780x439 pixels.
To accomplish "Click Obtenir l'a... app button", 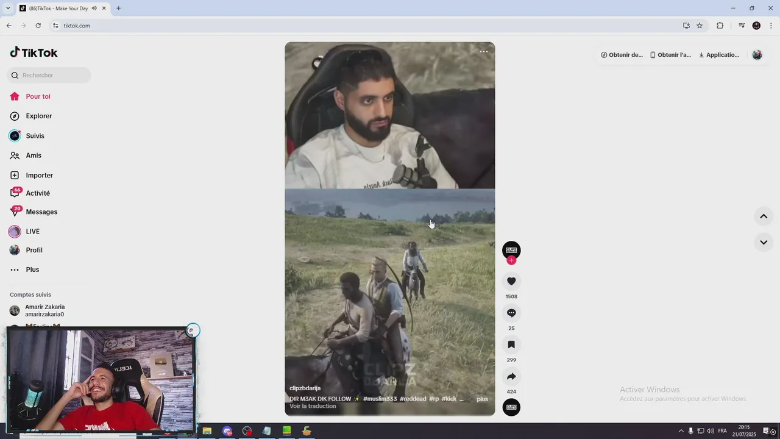I will click(670, 55).
